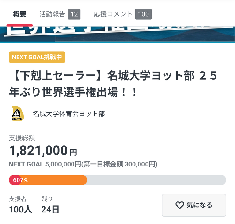235x224 pixels.
Task: Click the 活動報告 count badge 12
Action: [74, 14]
